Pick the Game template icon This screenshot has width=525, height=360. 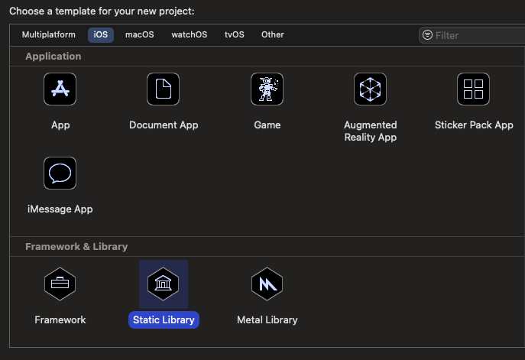coord(267,89)
